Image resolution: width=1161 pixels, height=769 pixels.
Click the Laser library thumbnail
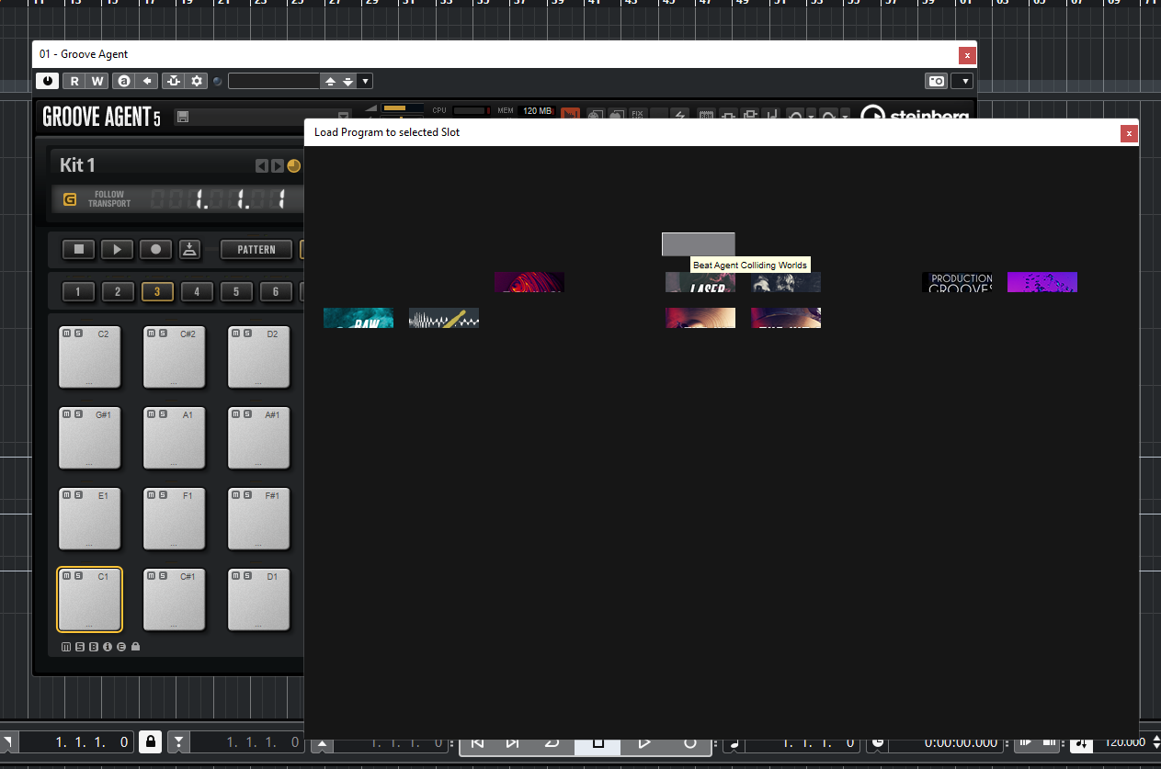700,282
